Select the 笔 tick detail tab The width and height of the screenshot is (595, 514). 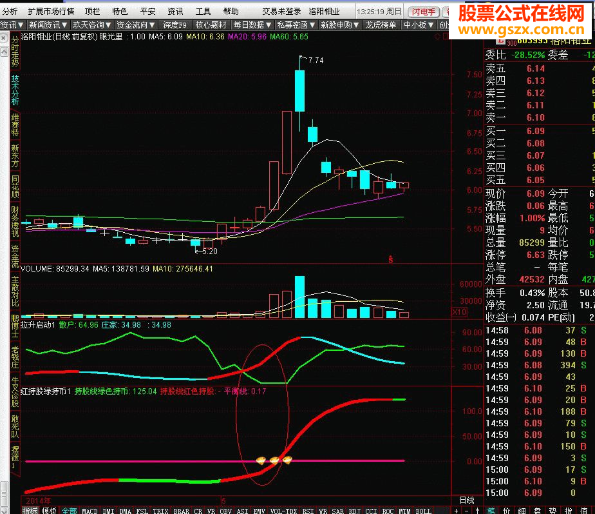click(x=491, y=511)
